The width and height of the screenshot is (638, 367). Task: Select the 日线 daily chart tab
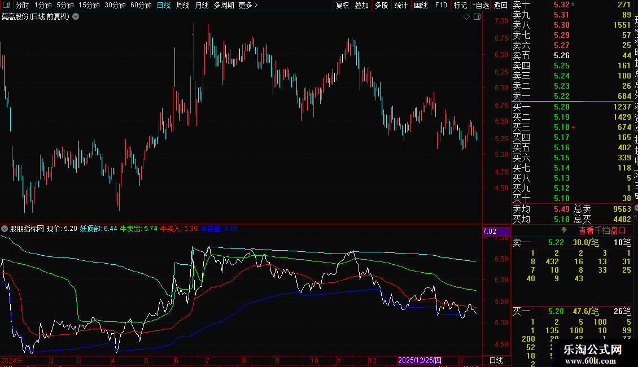(x=164, y=5)
